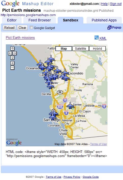Open the Feed Browser tab
Viewport: 123px width, 180px height.
pos(40,20)
